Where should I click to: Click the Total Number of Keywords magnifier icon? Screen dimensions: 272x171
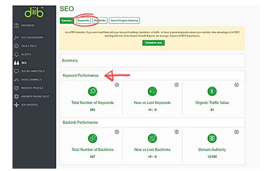point(93,91)
